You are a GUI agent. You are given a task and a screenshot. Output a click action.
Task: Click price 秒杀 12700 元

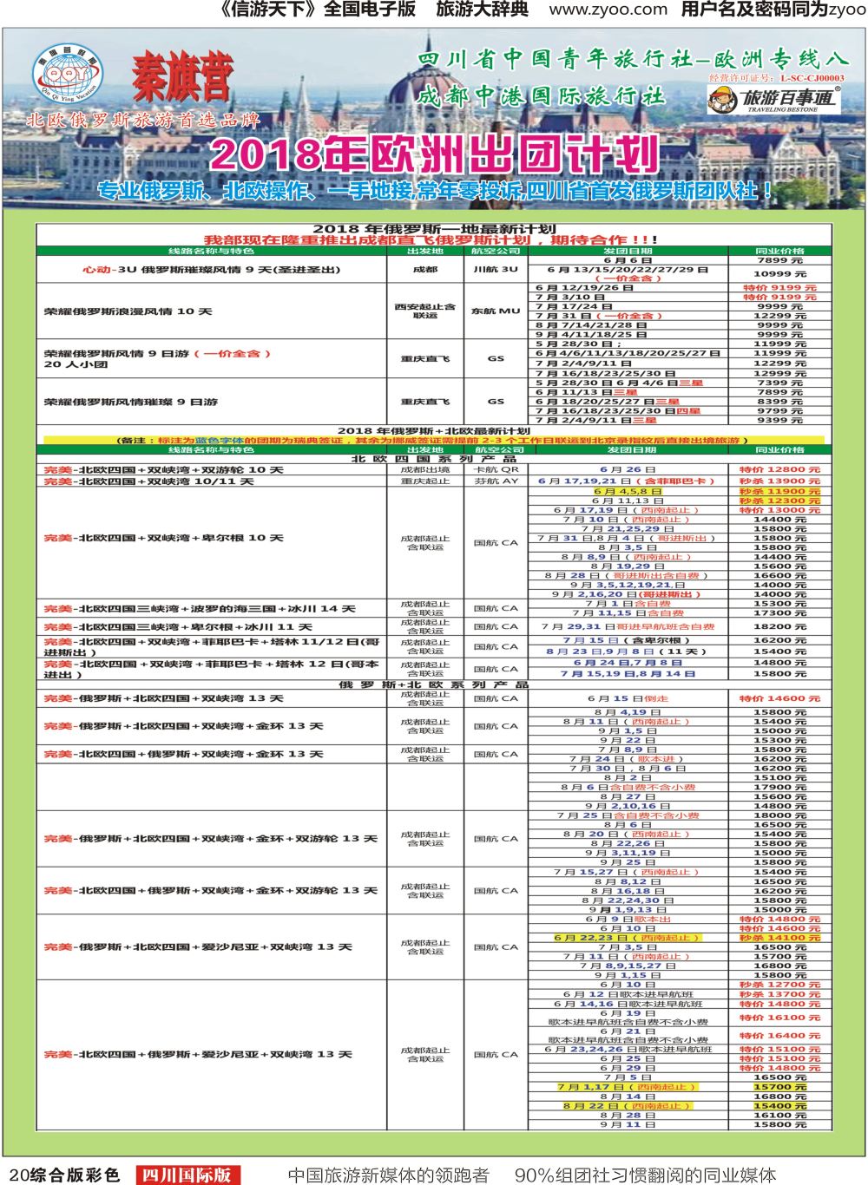pos(779,985)
